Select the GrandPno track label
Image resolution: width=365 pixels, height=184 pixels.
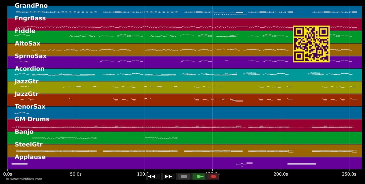coord(31,6)
